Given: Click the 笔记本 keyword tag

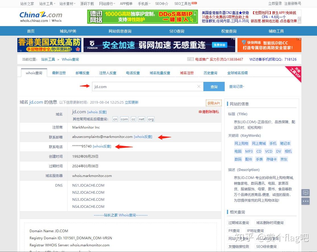Looking at the screenshot, I should click(285, 143).
